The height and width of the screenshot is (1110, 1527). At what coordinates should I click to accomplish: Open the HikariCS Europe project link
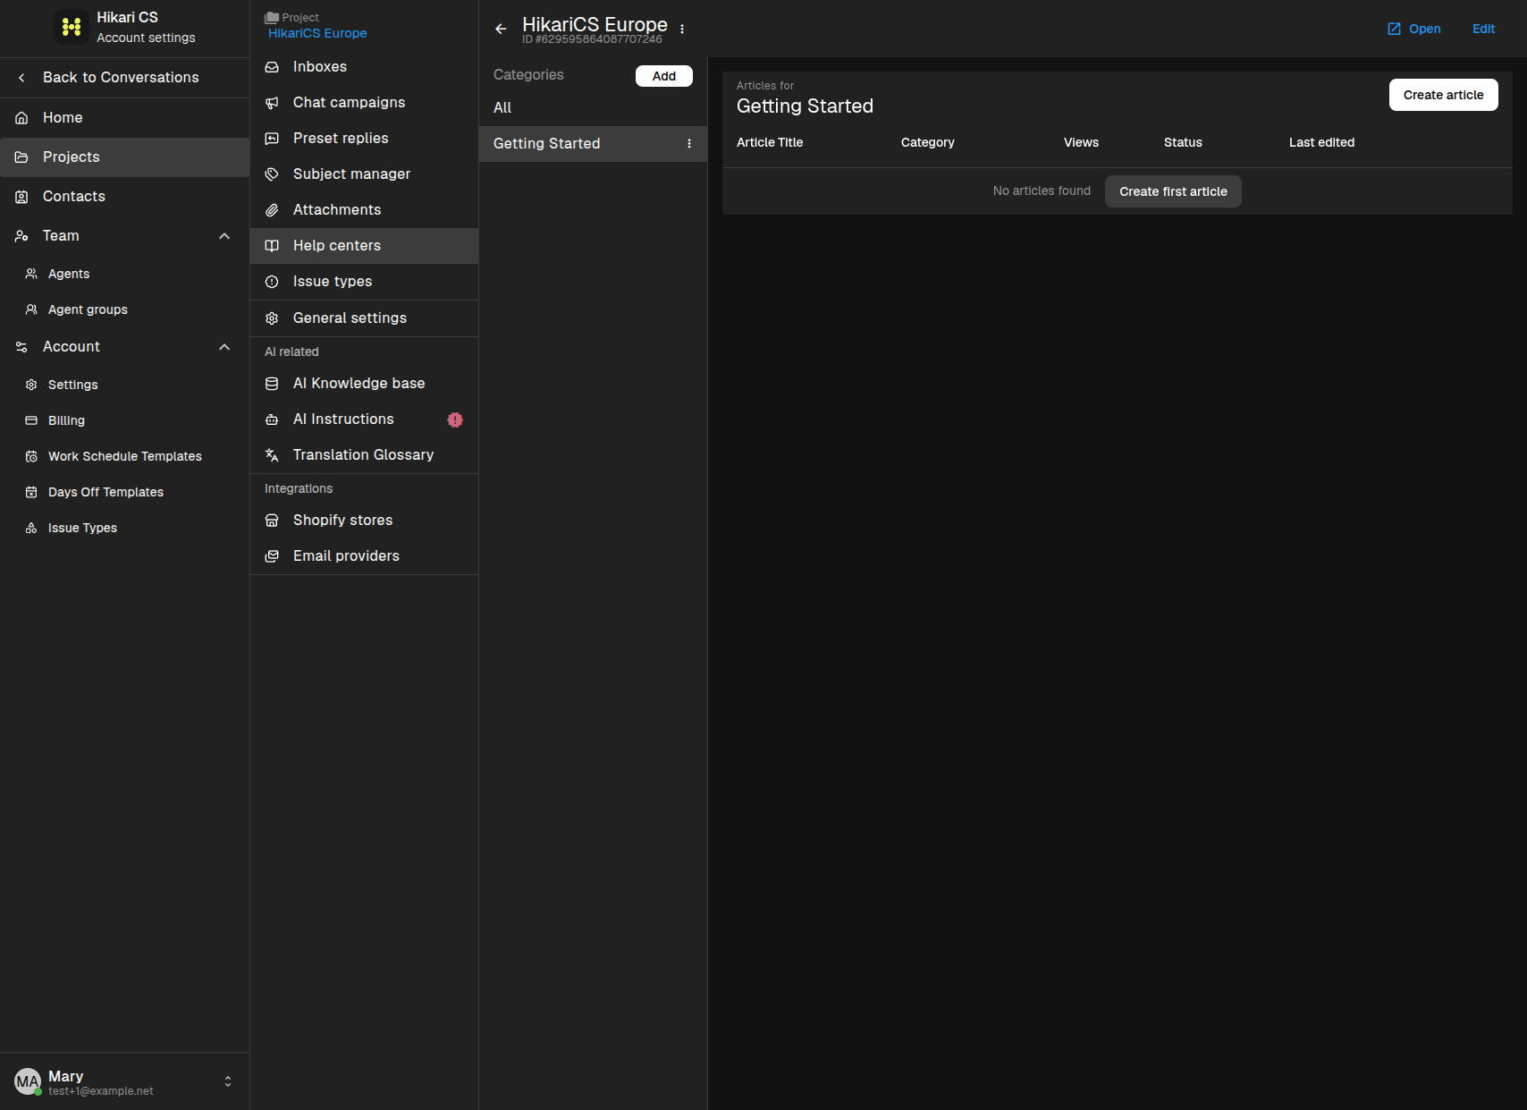[317, 33]
